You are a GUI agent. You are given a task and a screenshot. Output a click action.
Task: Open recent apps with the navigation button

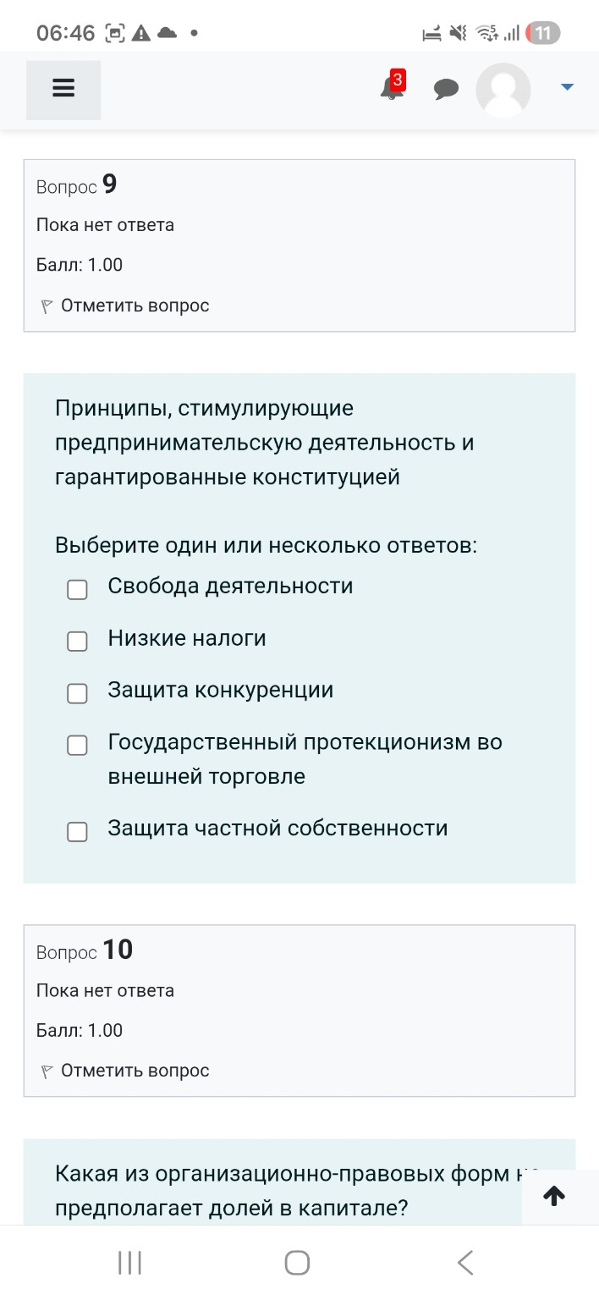click(x=129, y=1261)
